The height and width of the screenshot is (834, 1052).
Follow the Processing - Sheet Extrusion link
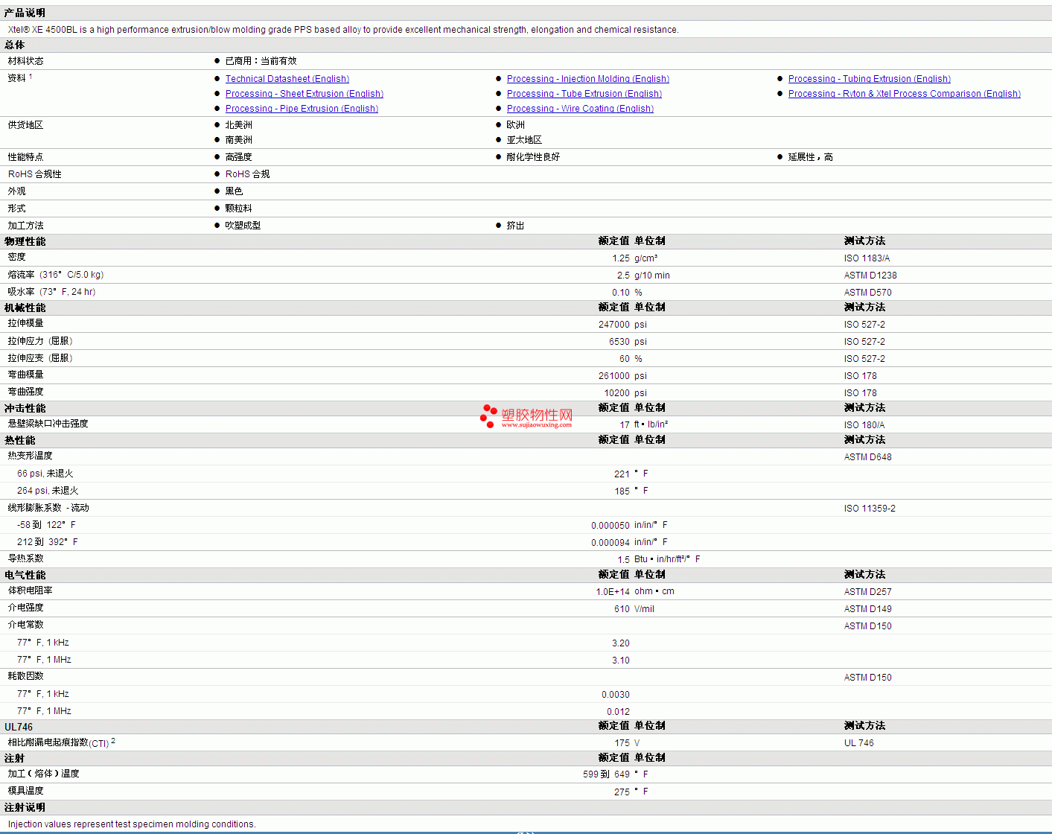[x=305, y=94]
